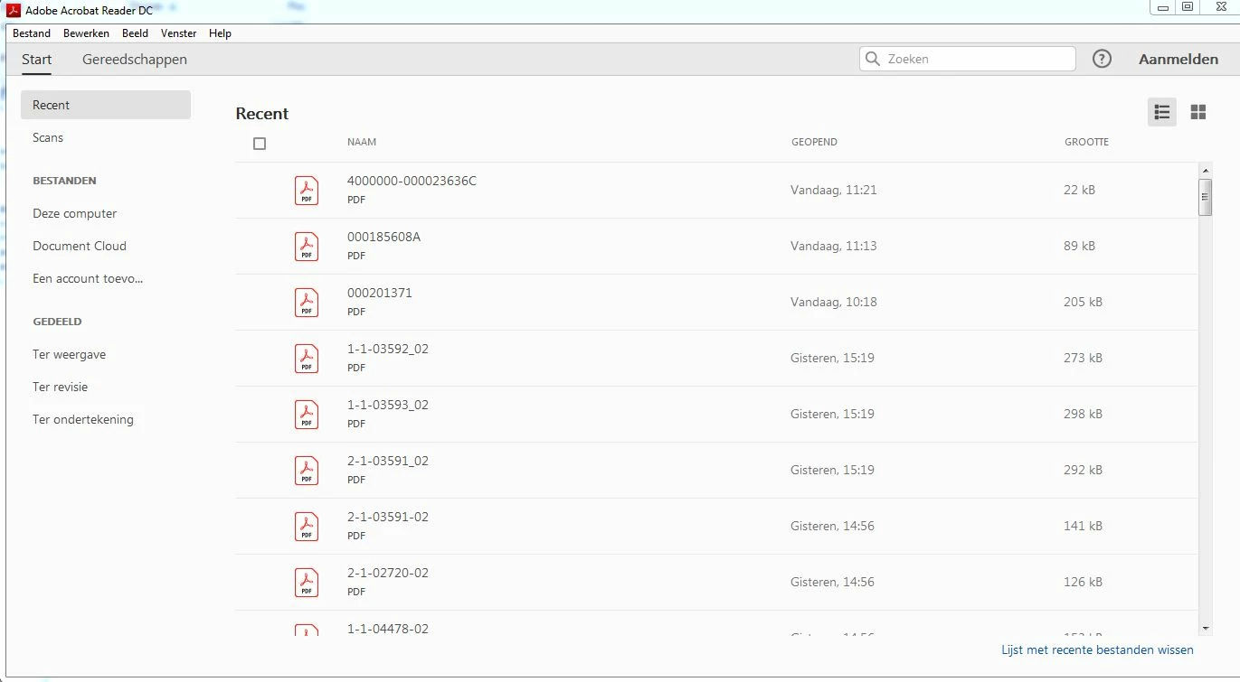Click the Vandaag, 11:13 opened time
Image resolution: width=1240 pixels, height=682 pixels.
click(x=834, y=247)
